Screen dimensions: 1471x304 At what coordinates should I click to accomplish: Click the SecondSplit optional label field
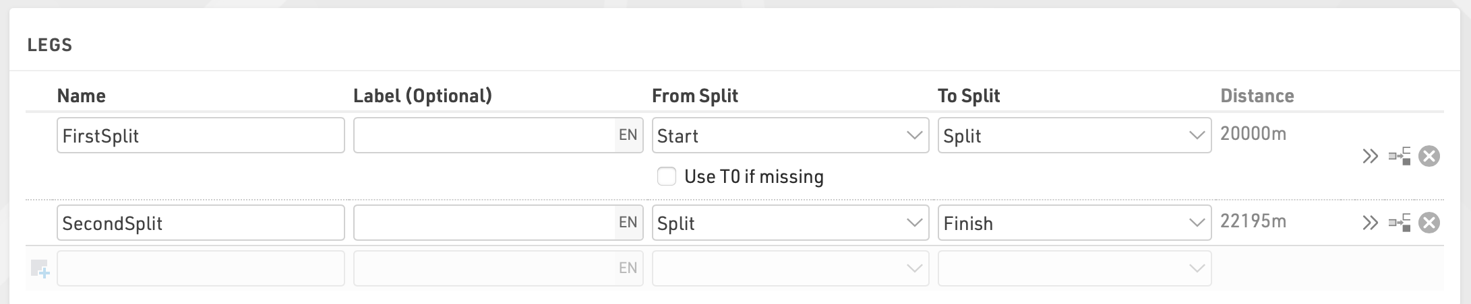pos(483,223)
